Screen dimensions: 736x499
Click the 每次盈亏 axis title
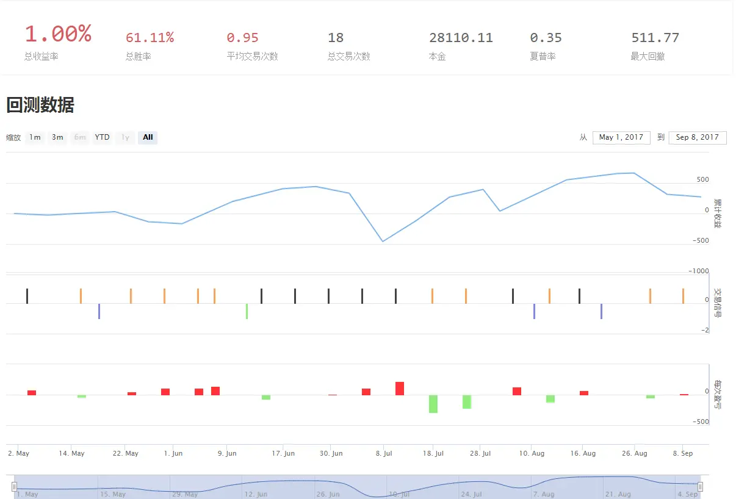[718, 395]
